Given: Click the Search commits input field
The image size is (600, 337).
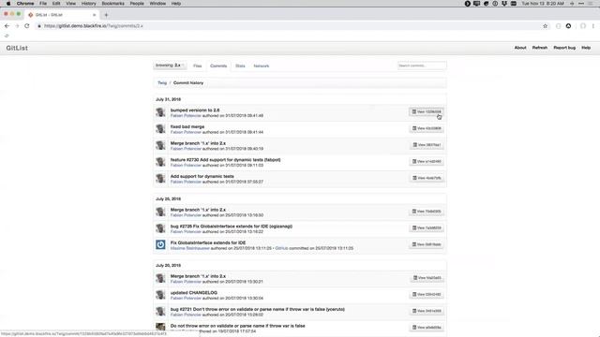Looking at the screenshot, I should [x=421, y=66].
